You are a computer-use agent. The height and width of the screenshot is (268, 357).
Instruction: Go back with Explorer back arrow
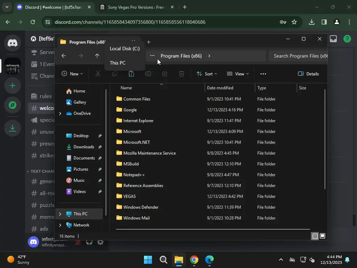coord(64,56)
